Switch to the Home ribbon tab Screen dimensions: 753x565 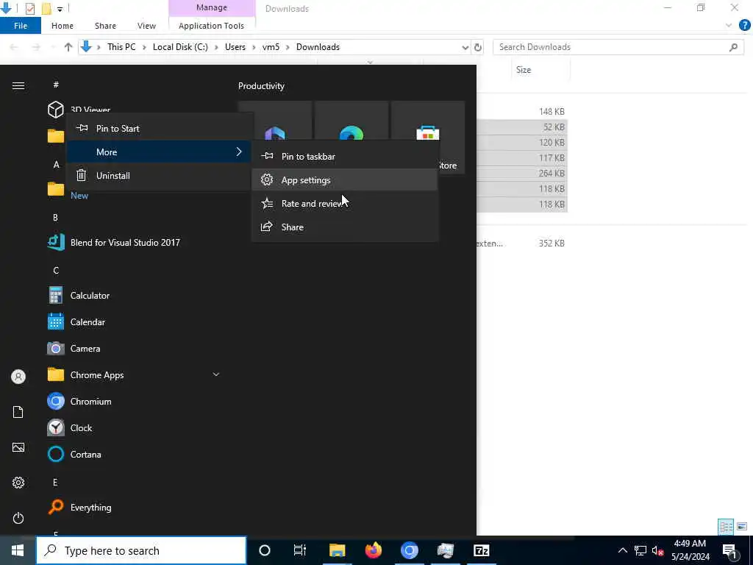click(63, 26)
